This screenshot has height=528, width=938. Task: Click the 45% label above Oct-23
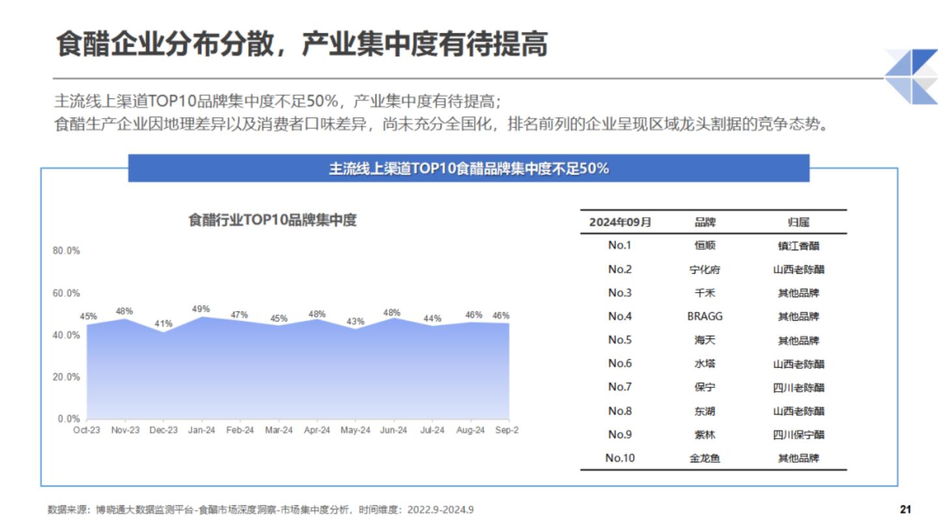pos(89,316)
